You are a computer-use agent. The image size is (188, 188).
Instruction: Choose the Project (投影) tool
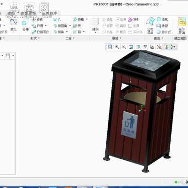tap(134, 20)
